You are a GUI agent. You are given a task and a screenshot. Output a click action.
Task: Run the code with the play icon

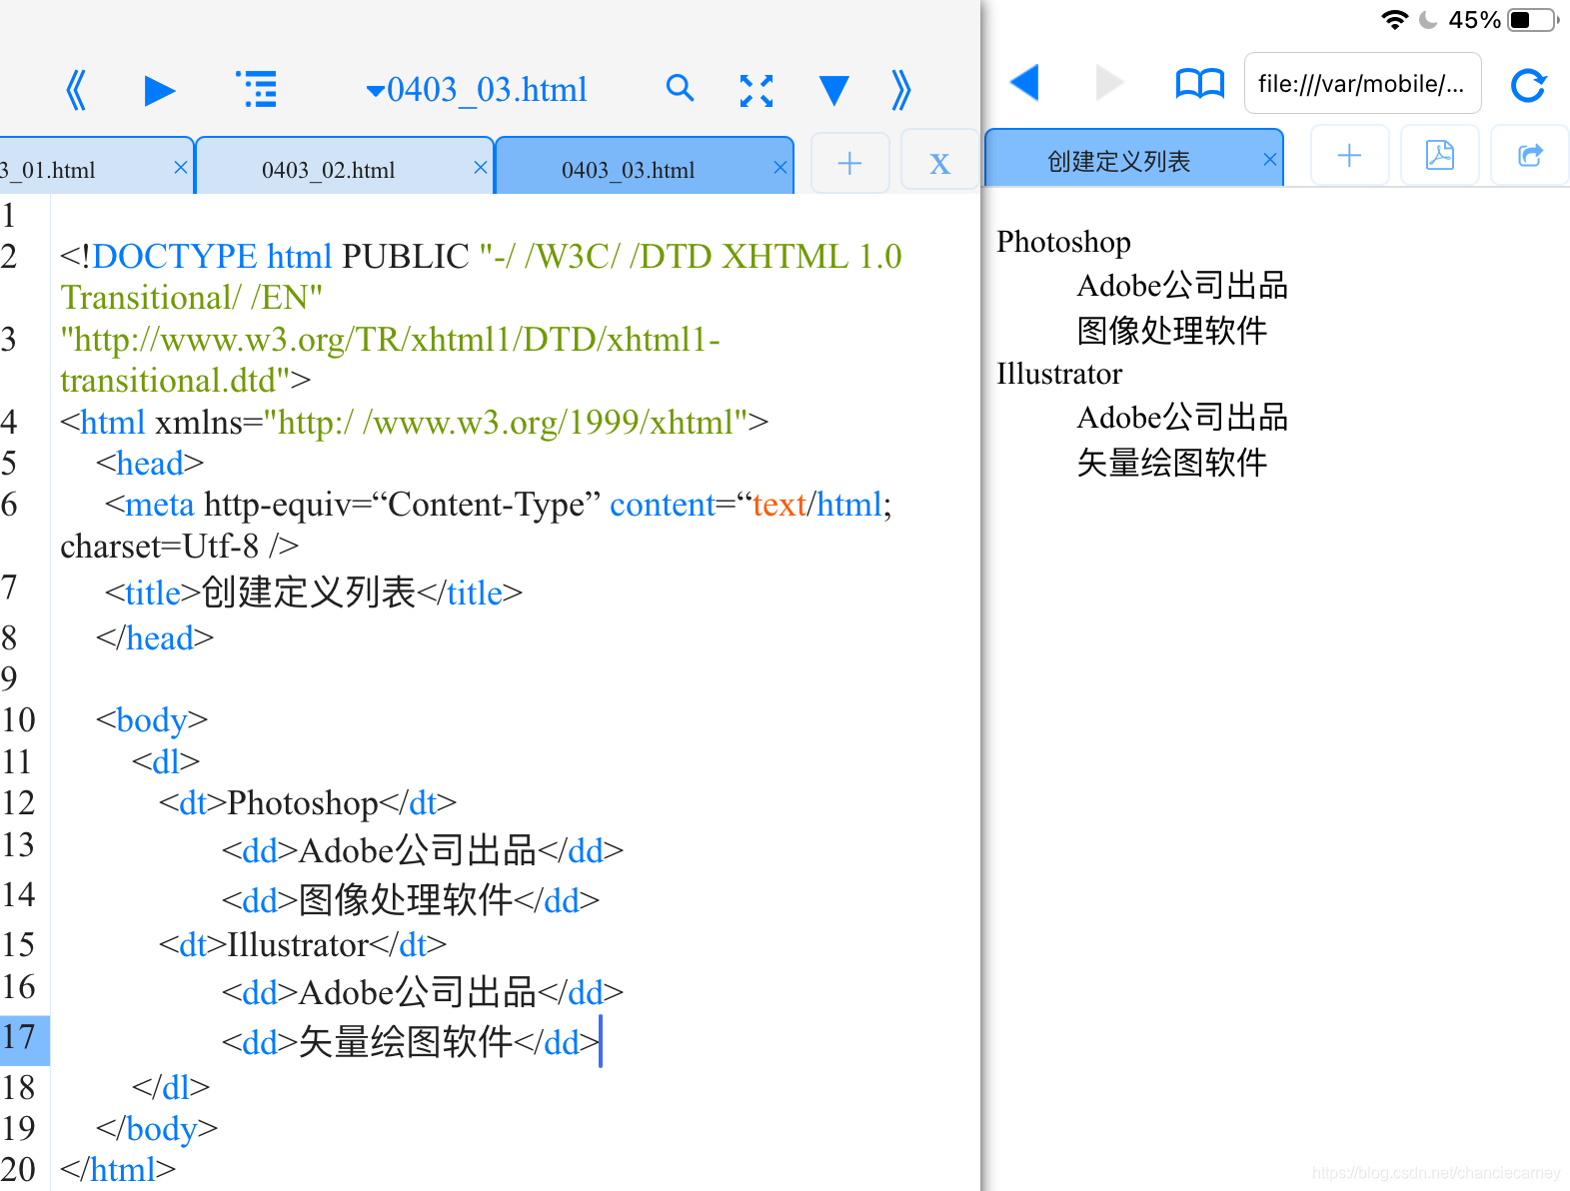(160, 91)
